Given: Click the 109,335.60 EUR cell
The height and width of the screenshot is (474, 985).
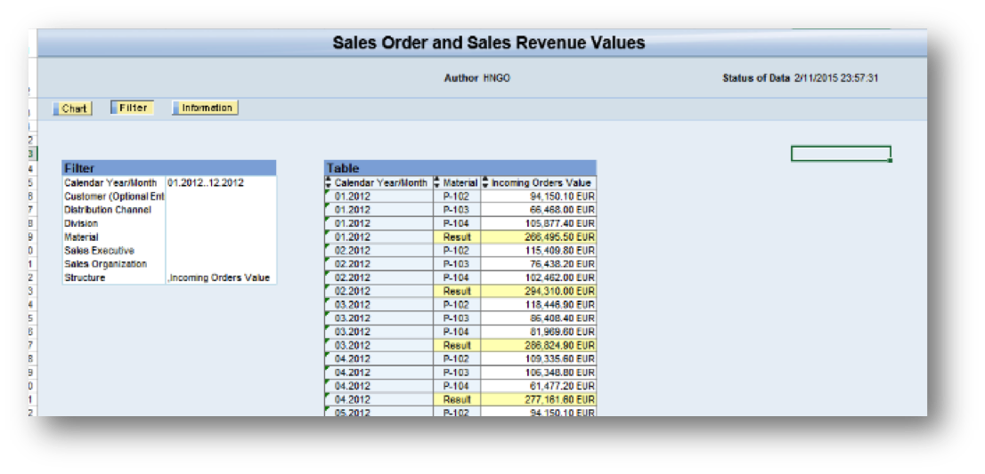Looking at the screenshot, I should click(x=539, y=359).
